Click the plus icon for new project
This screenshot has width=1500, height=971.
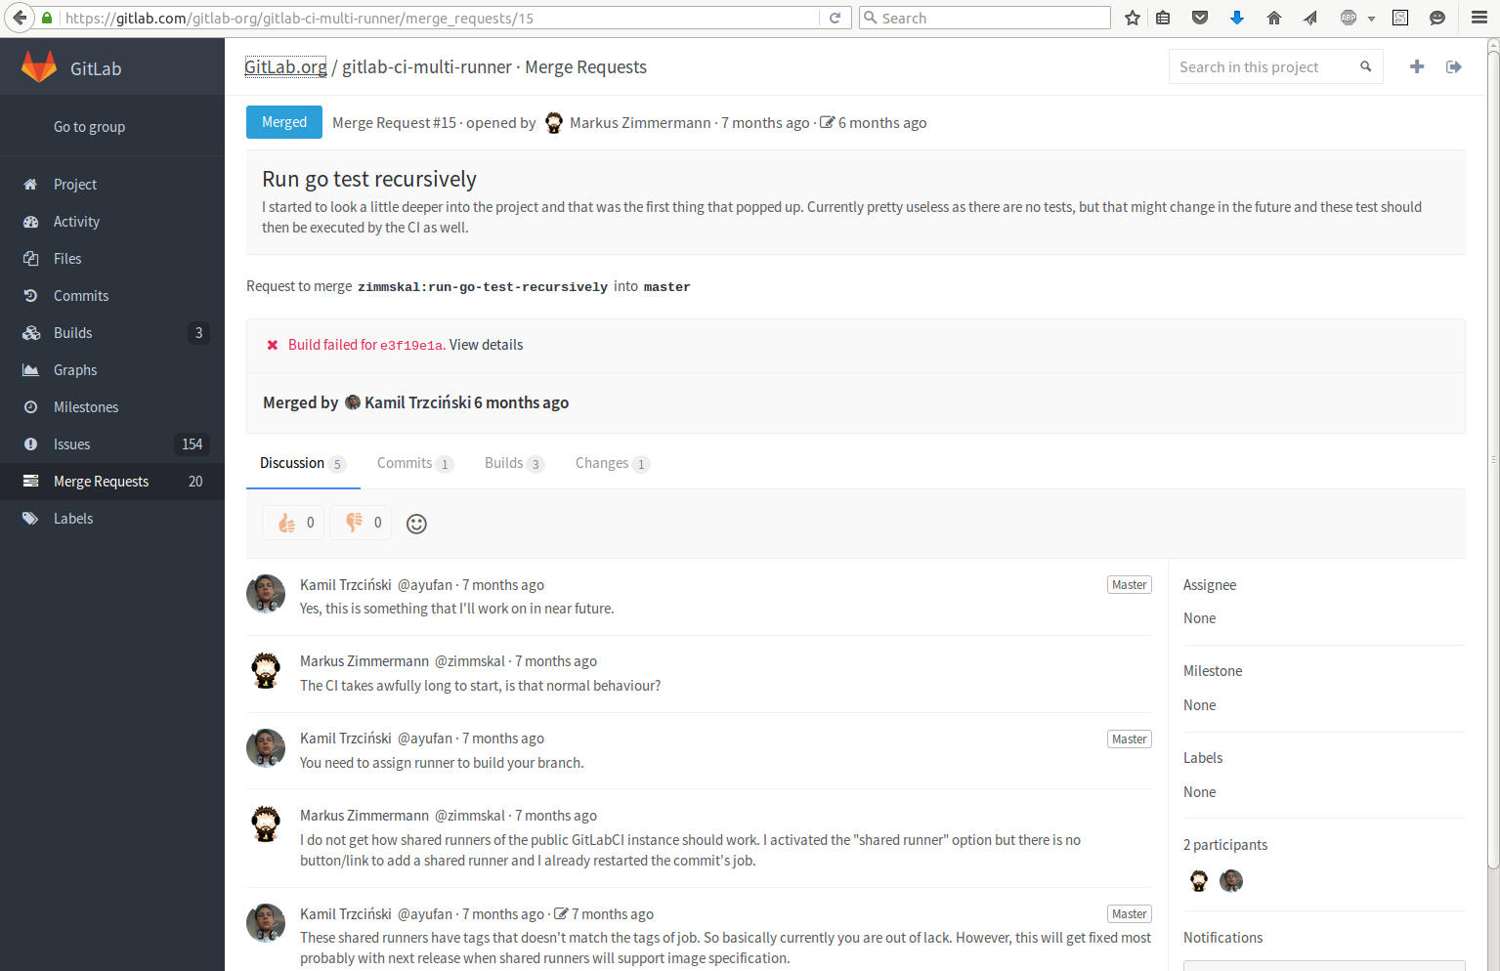(x=1417, y=66)
